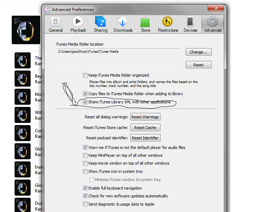The width and height of the screenshot is (273, 212).
Task: Click the Reset Cache button
Action: (x=145, y=128)
